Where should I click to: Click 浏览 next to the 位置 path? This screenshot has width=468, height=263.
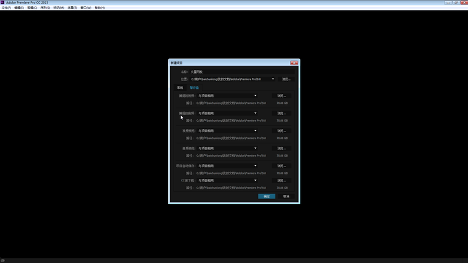286,79
